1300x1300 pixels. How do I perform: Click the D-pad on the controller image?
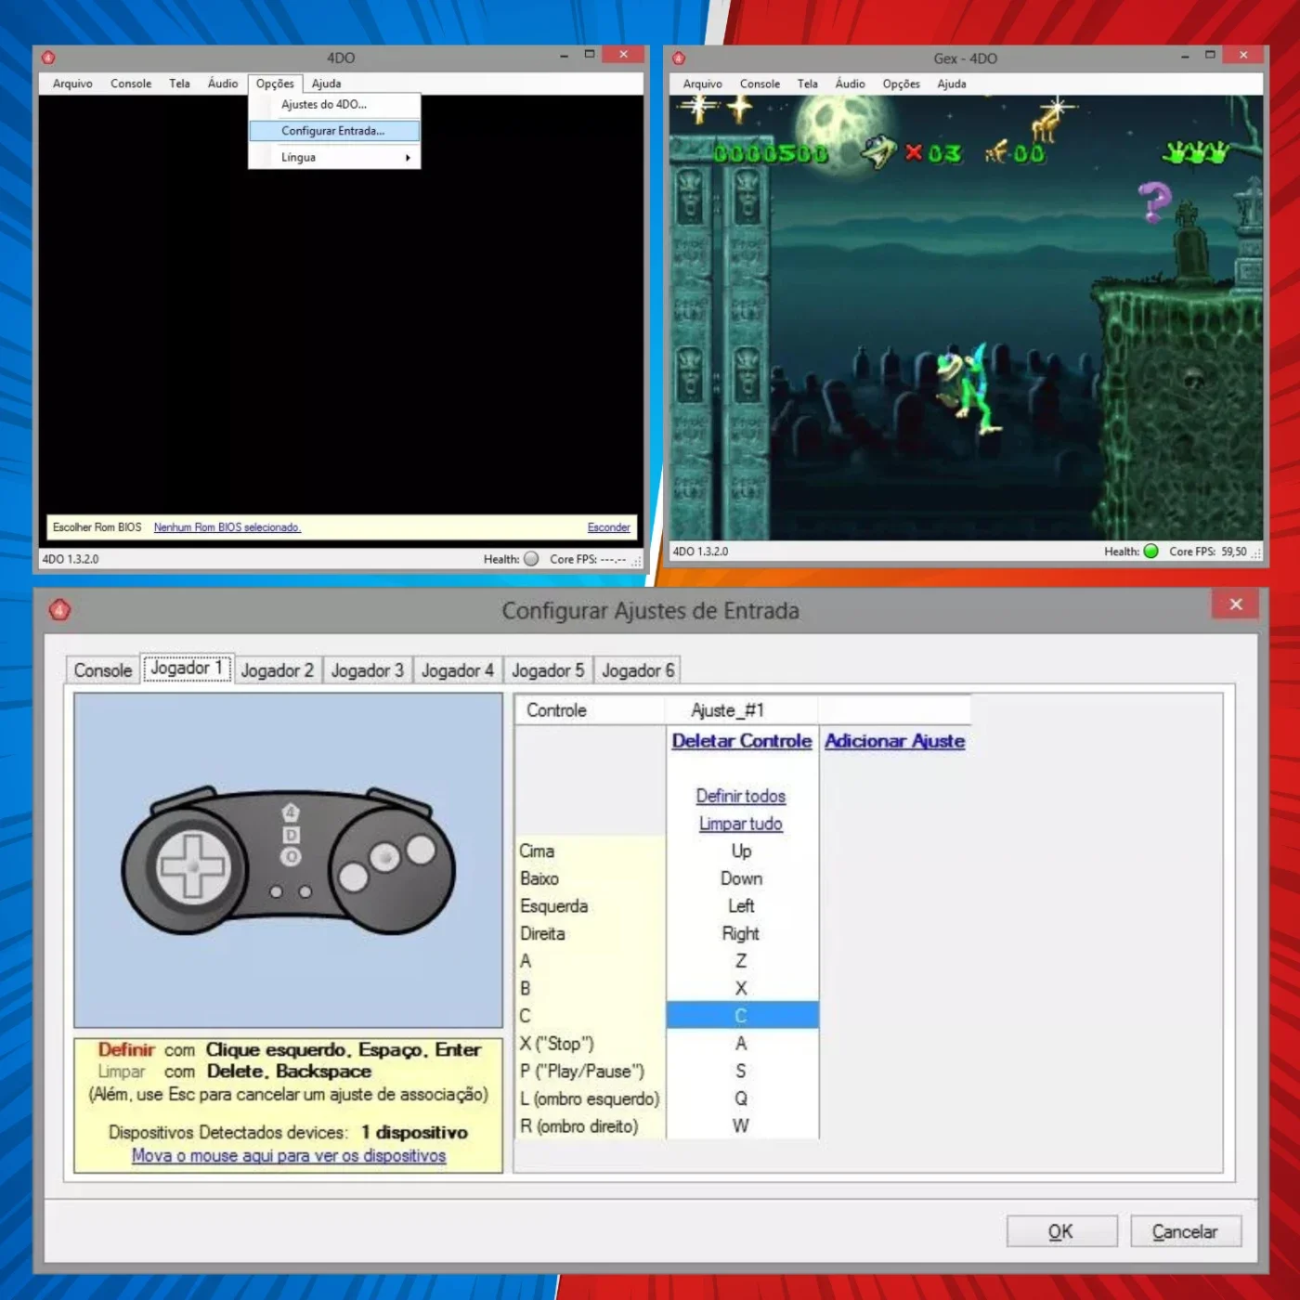coord(192,867)
